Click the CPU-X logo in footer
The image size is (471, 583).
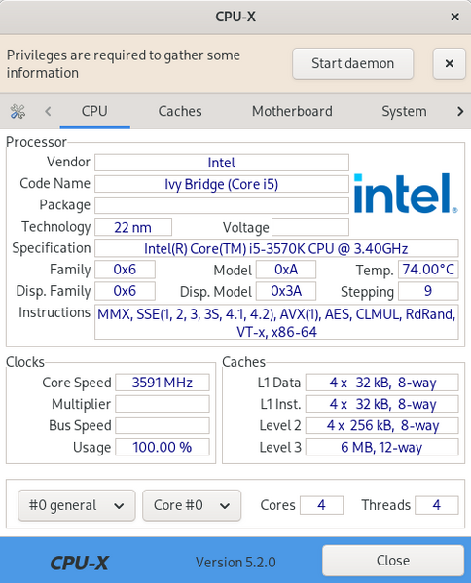point(79,563)
